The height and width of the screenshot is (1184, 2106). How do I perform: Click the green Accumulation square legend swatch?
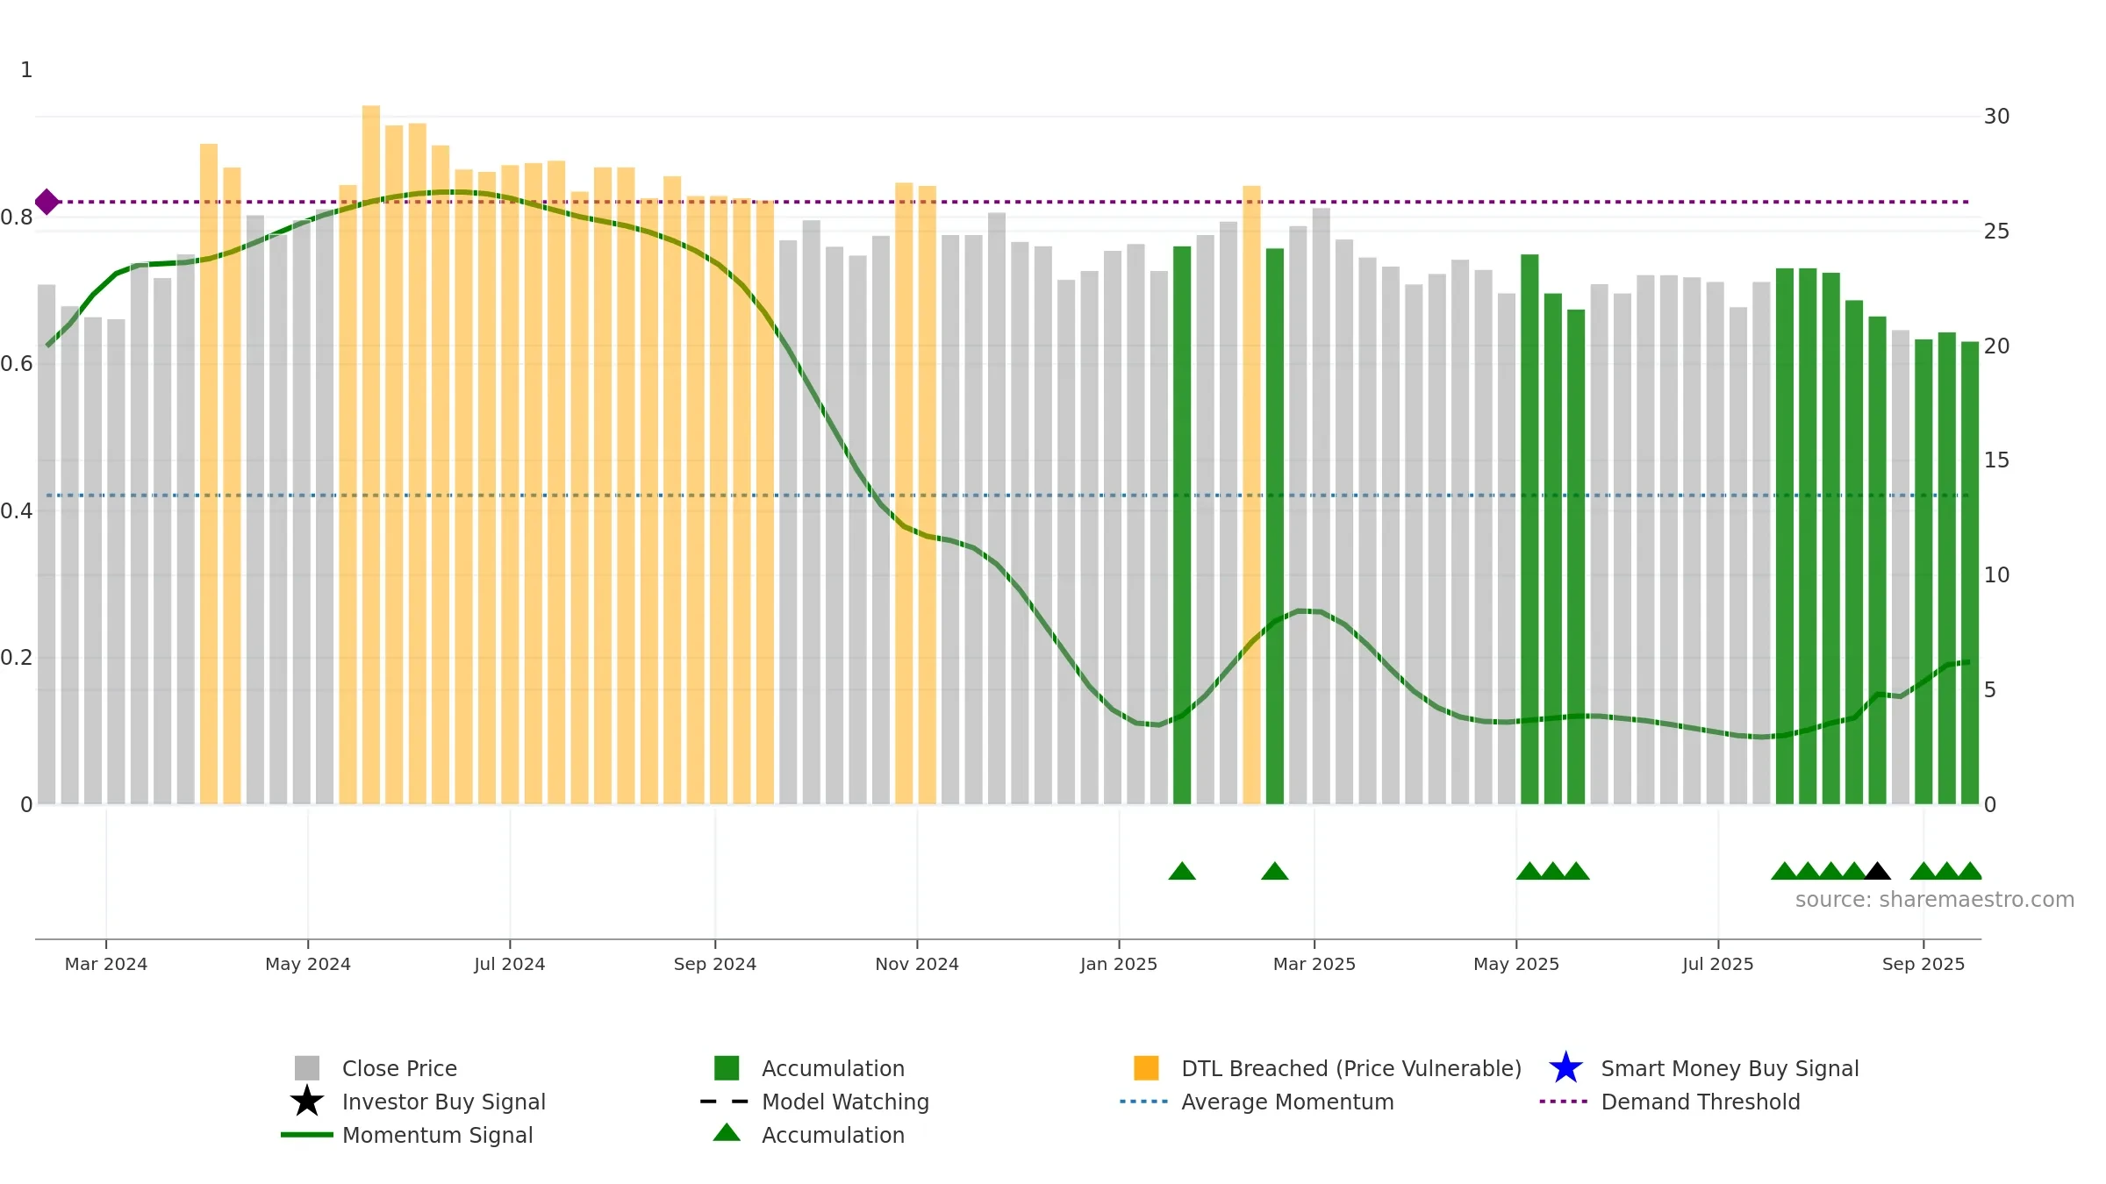pos(727,1068)
